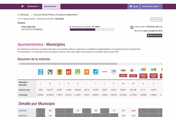Open the Diputaciones dropdown menu

coord(33,6)
